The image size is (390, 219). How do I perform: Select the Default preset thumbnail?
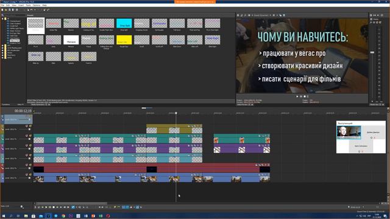tap(35, 26)
